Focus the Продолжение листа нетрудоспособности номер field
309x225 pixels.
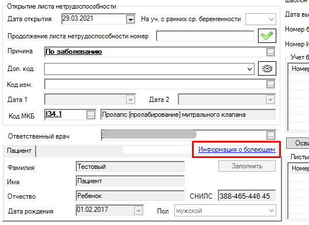click(x=205, y=36)
